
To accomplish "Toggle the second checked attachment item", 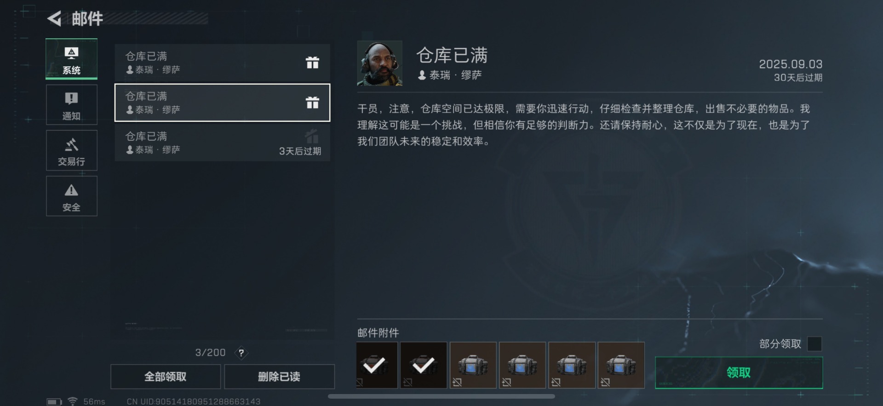I will click(x=424, y=365).
